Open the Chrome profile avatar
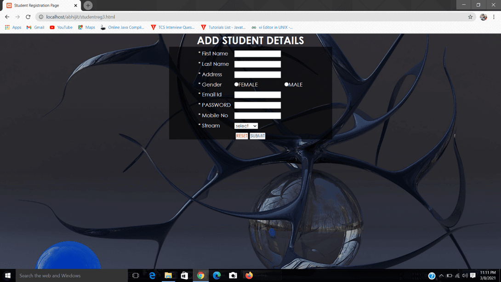 483,17
